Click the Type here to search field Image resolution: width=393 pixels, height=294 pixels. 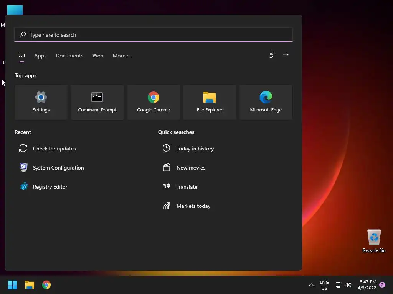point(154,34)
